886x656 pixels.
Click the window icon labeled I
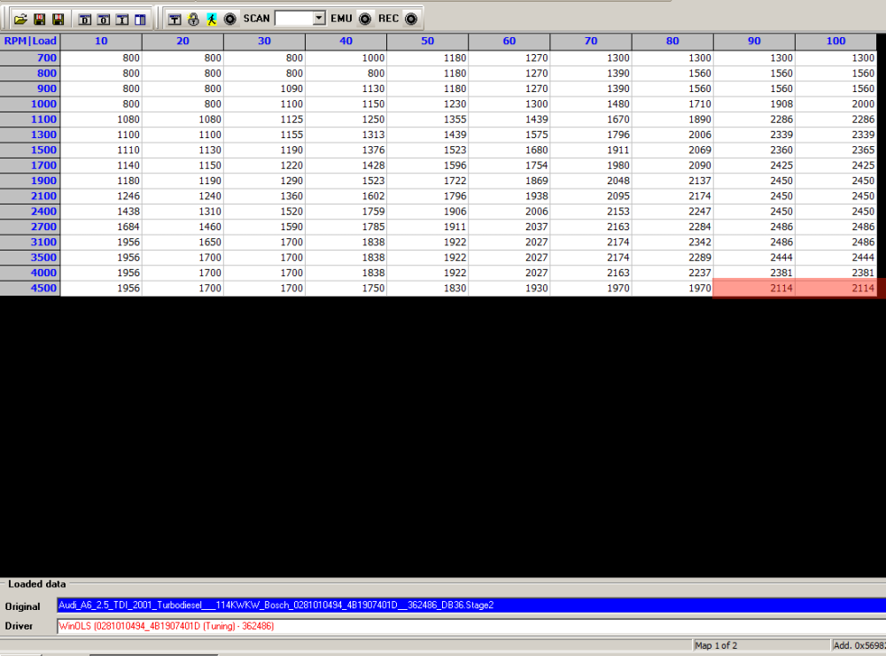click(122, 19)
